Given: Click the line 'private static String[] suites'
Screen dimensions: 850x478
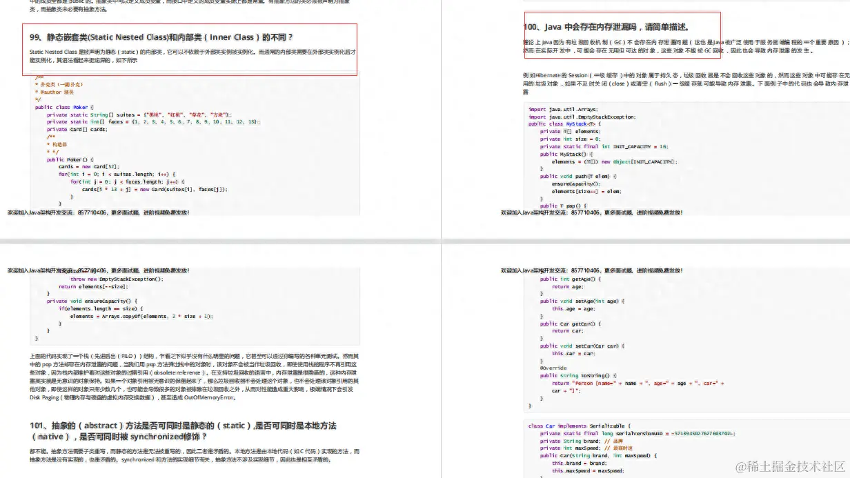Looking at the screenshot, I should (139, 114).
